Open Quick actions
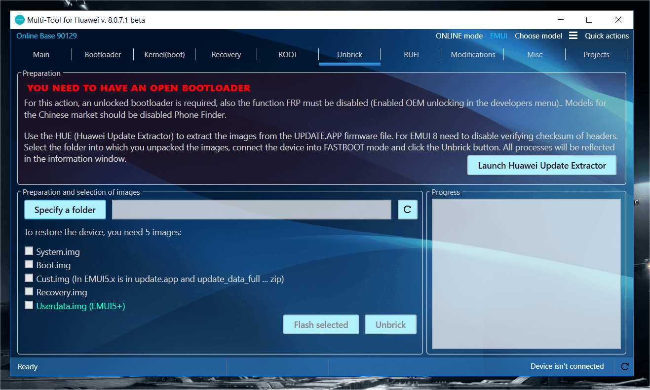 click(607, 36)
